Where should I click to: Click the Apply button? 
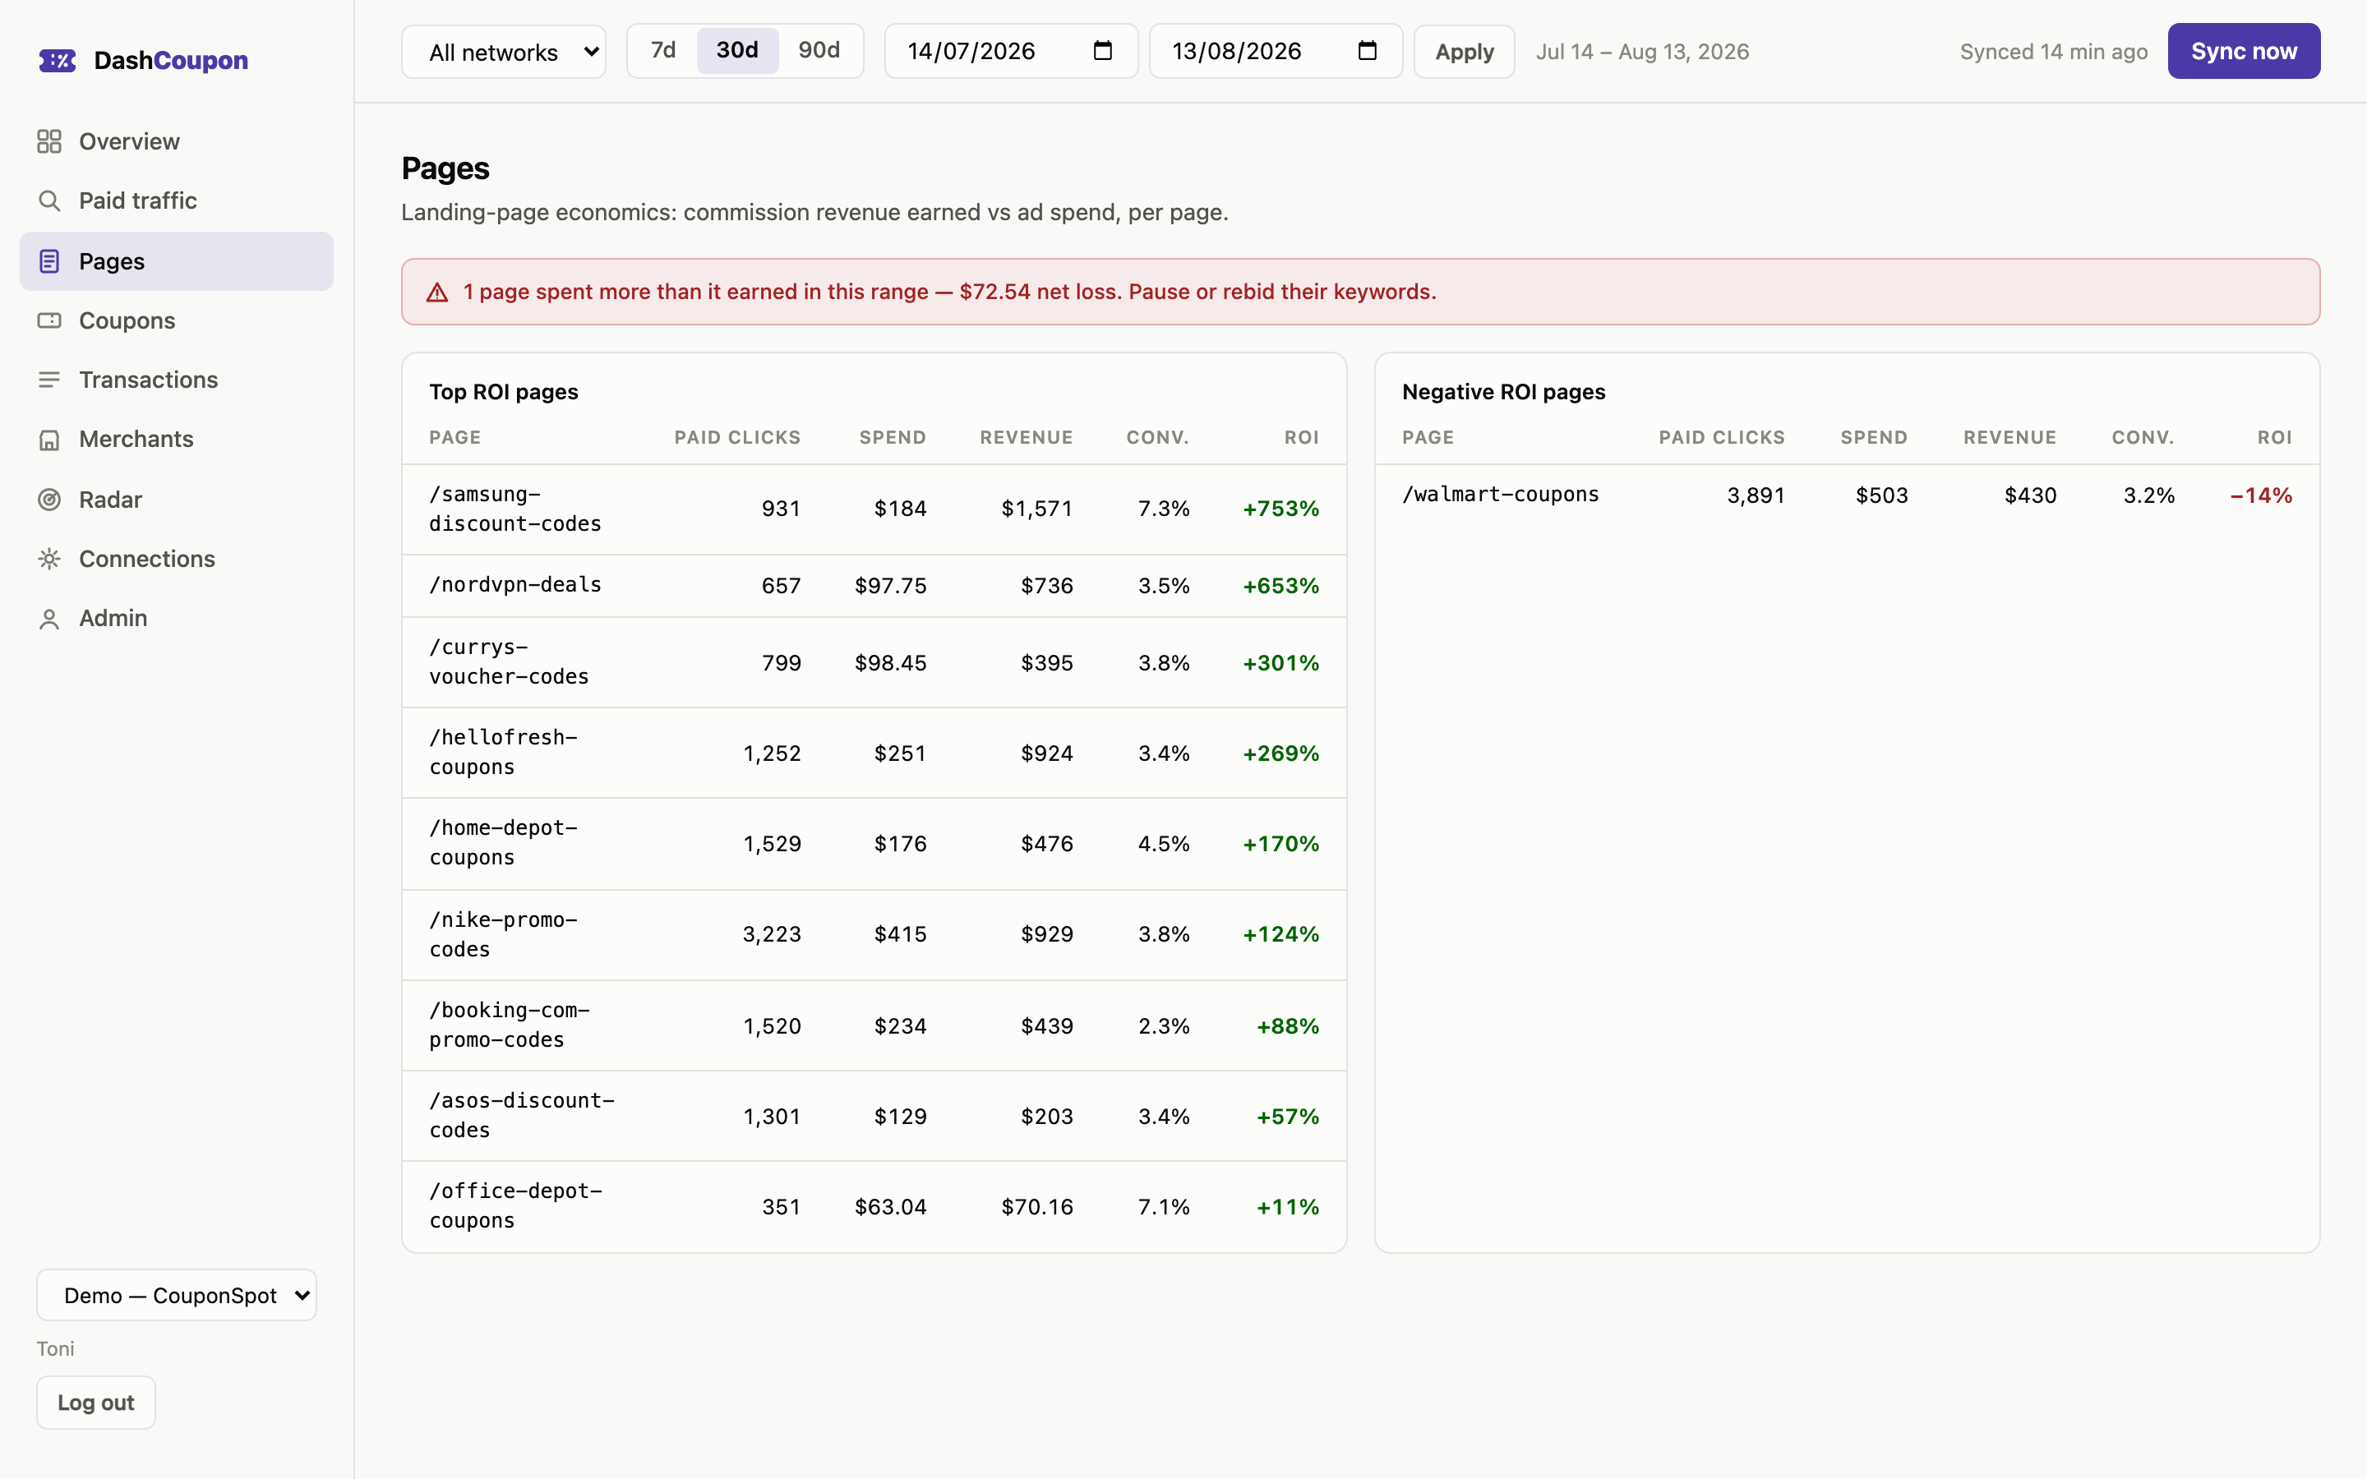pos(1465,52)
